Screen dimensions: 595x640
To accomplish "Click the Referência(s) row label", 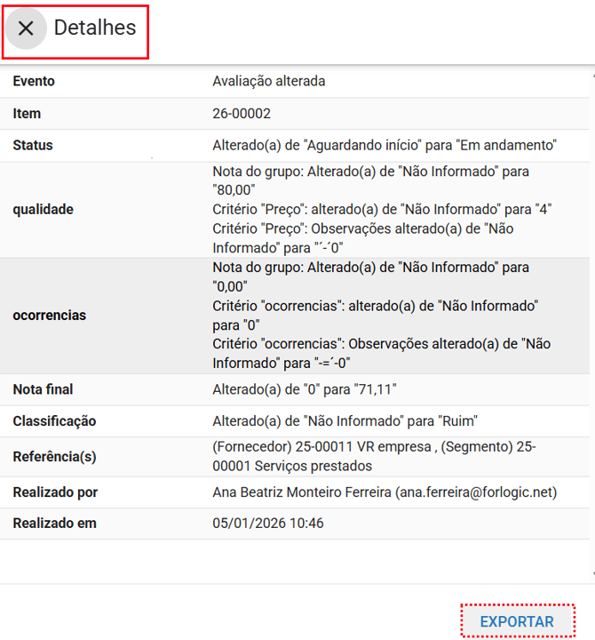I will point(54,457).
